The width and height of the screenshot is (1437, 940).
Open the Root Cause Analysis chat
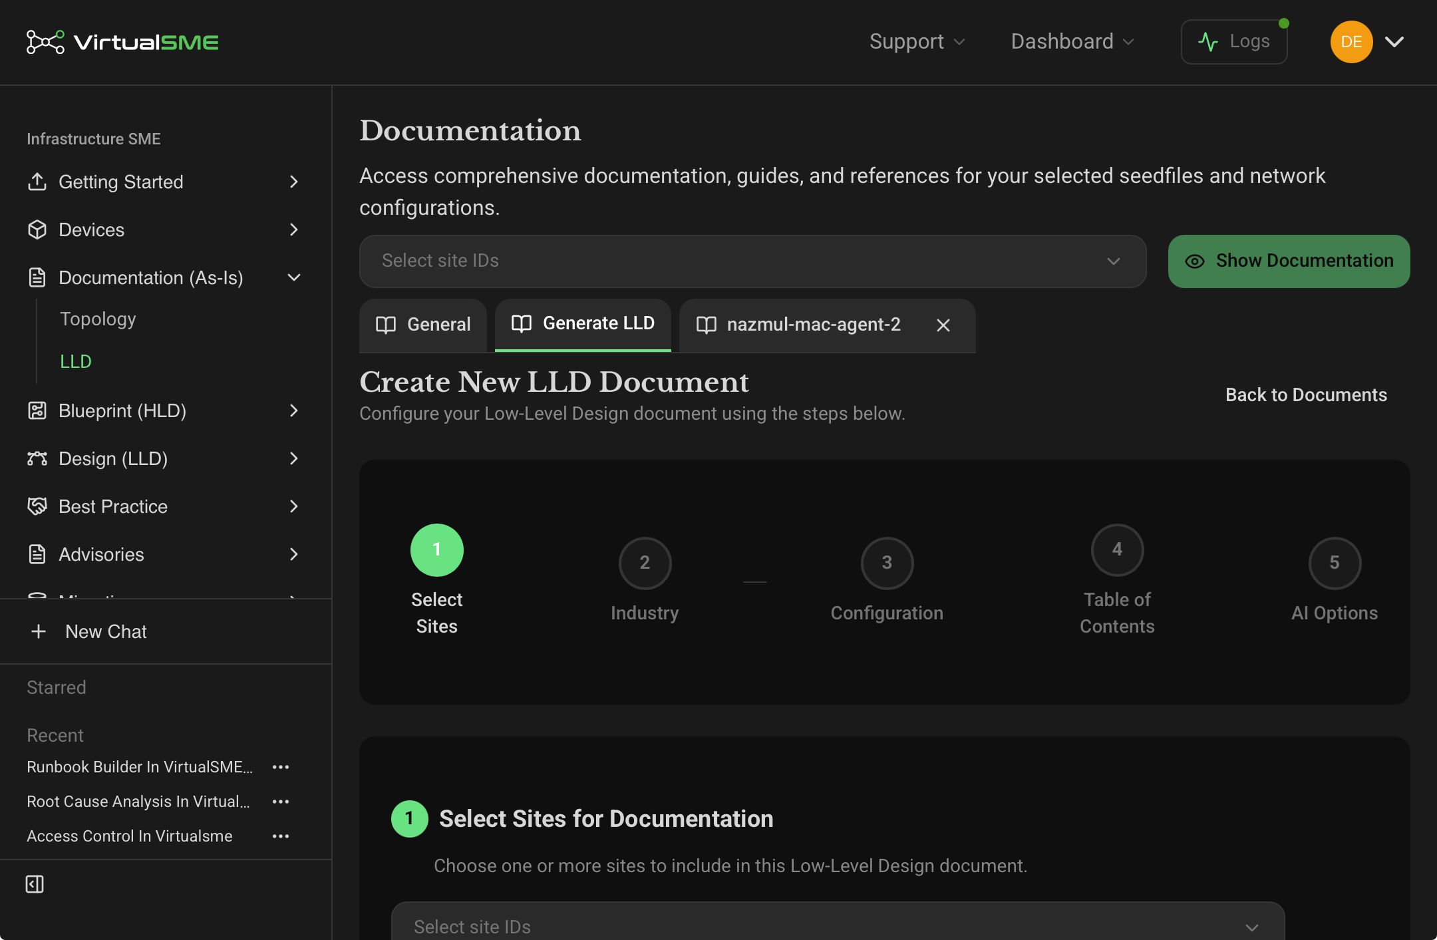(138, 802)
